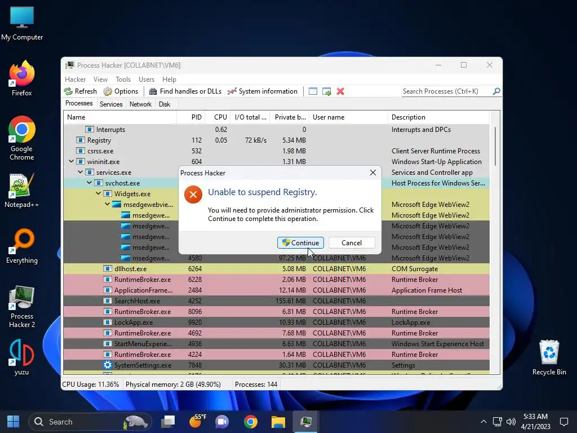Open Chrome from the taskbar
This screenshot has width=577, height=433.
(x=251, y=422)
